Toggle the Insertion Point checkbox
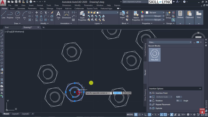This screenshot has width=208, height=117. coord(151,93)
